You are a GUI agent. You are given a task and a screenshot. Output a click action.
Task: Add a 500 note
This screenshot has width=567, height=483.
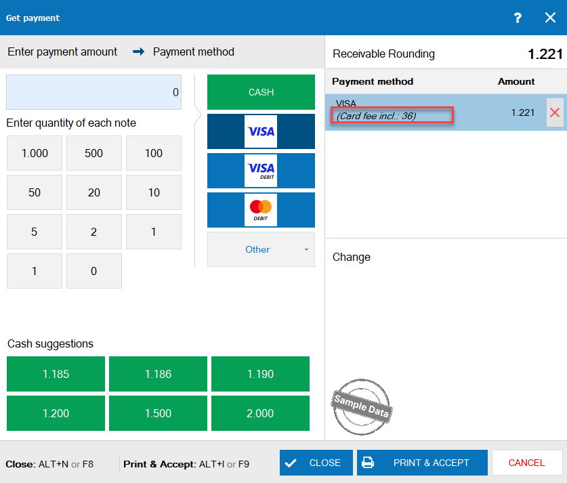point(94,153)
